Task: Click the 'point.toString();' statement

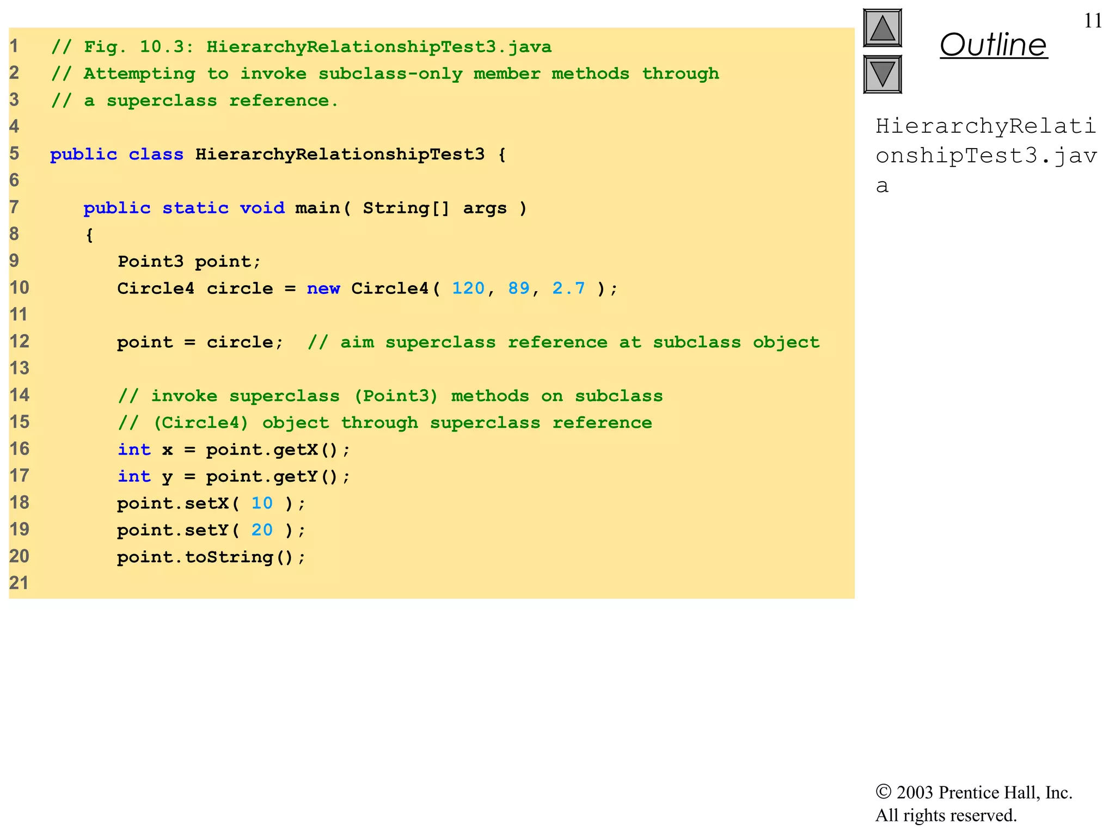Action: [x=212, y=557]
